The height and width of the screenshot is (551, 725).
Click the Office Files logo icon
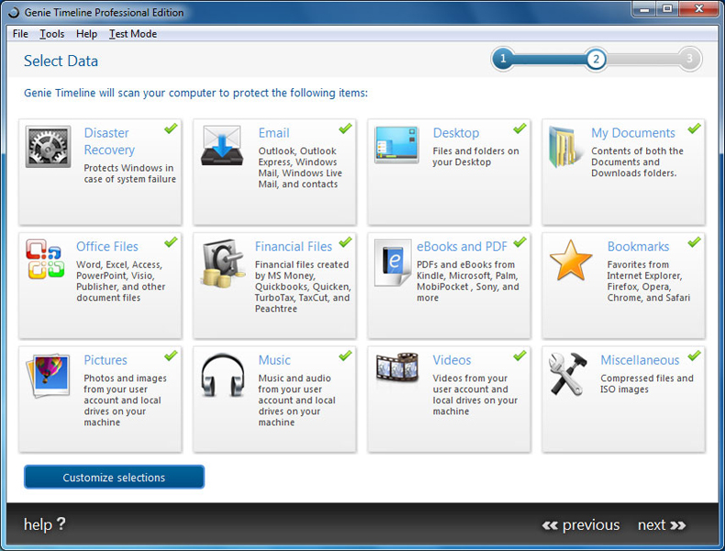point(45,259)
